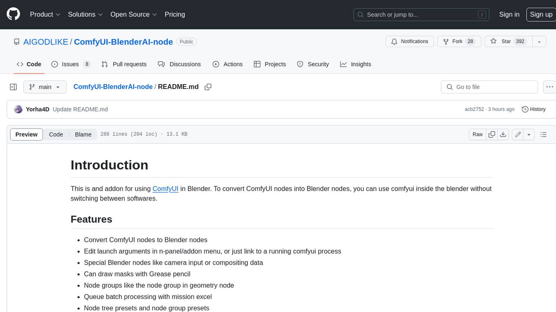Go to the Pull requests tab
556x312 pixels.
click(x=124, y=64)
